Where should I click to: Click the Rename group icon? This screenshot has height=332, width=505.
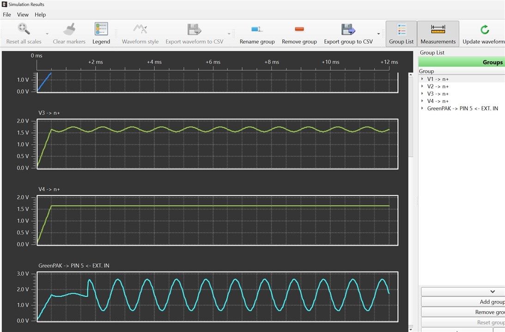(257, 29)
